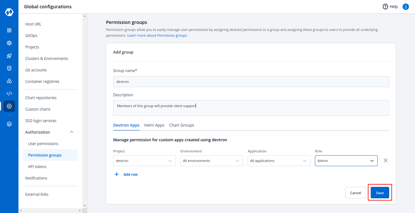Open the stacked layers icon in sidebar
Screen dimensions: 415x213
[x=9, y=124]
